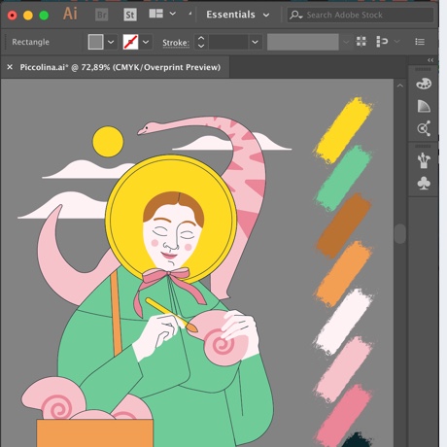Viewport: 447px width, 447px height.
Task: Open Adobe Stock via the St icon
Action: (130, 15)
